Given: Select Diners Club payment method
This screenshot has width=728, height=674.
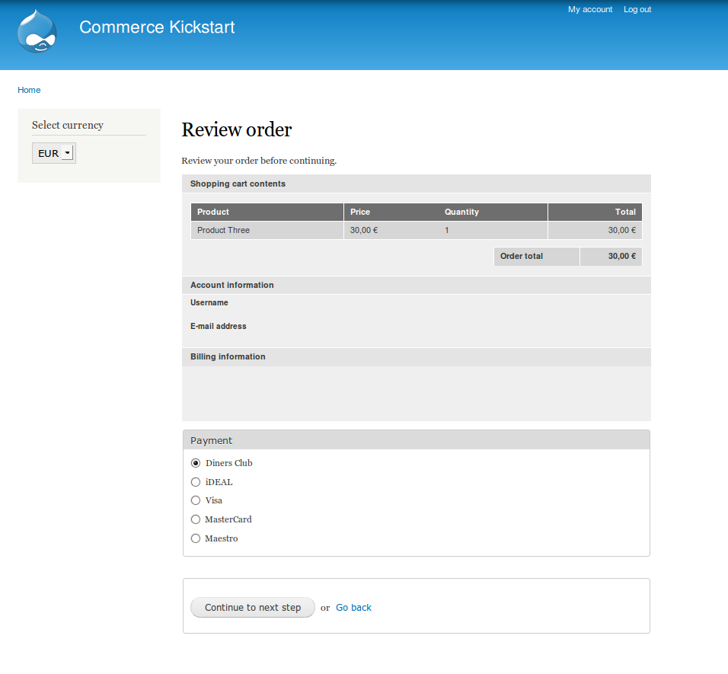Looking at the screenshot, I should click(x=196, y=463).
